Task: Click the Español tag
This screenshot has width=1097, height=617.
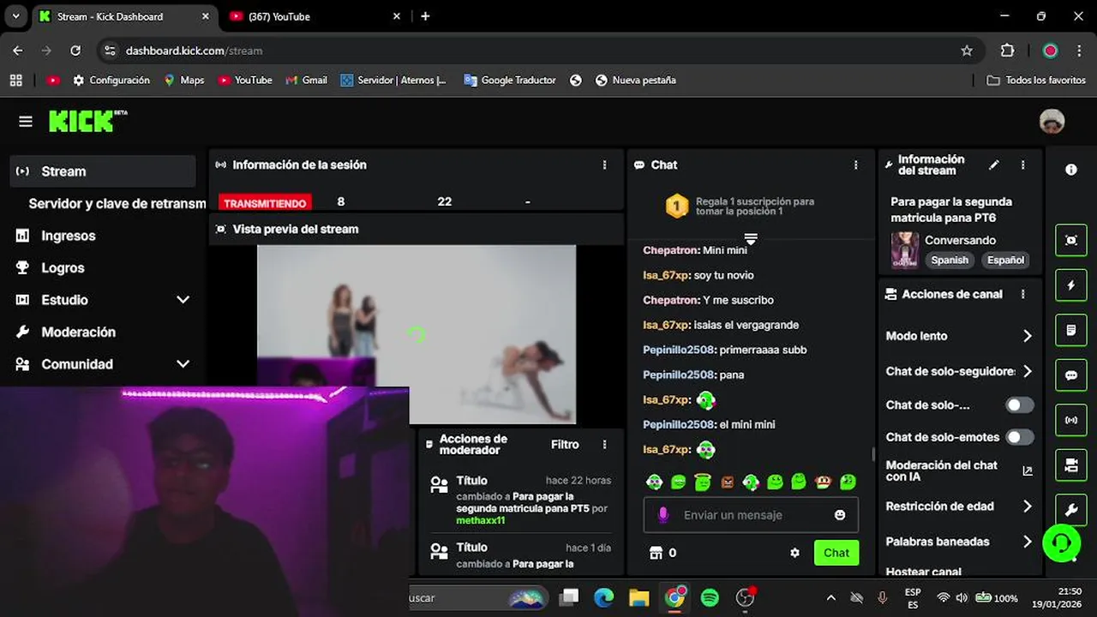Action: 1005,260
